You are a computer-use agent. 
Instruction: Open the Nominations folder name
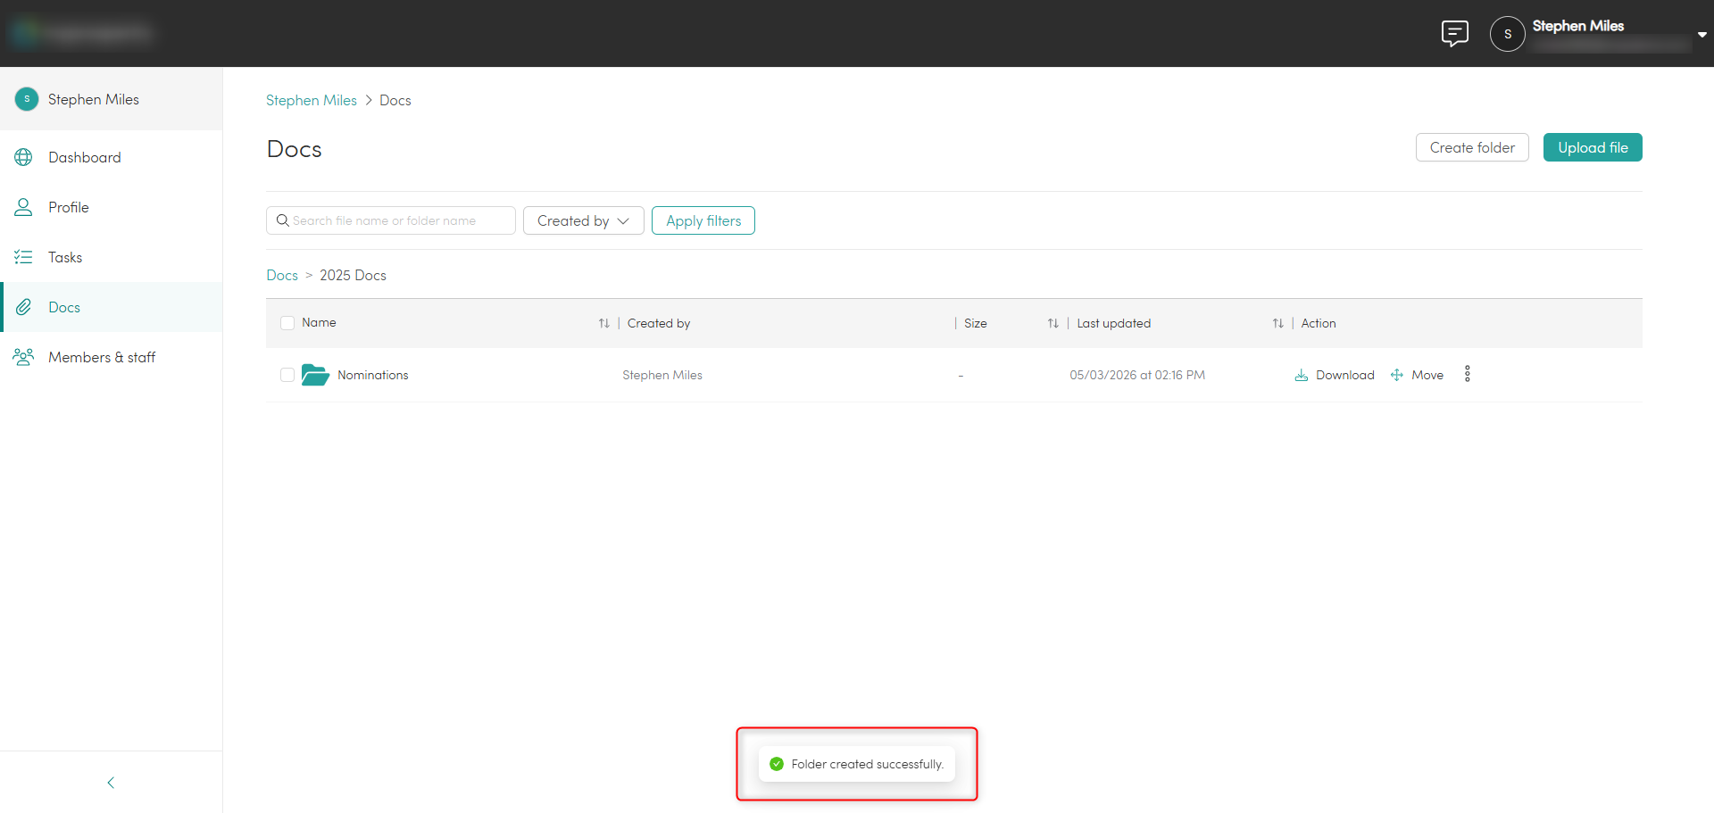[x=373, y=375]
